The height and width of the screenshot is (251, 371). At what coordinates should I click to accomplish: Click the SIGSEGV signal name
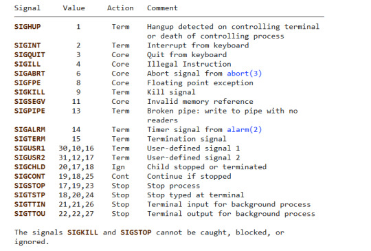coord(30,101)
